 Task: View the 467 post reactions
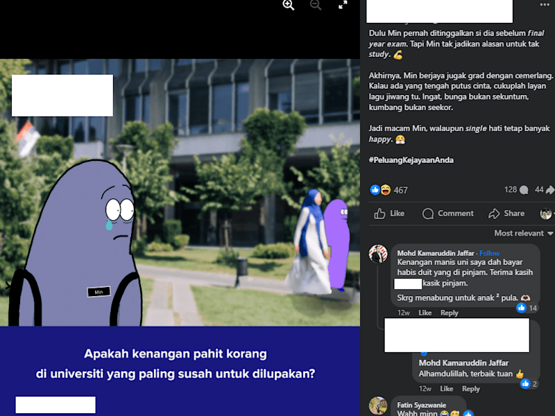388,190
